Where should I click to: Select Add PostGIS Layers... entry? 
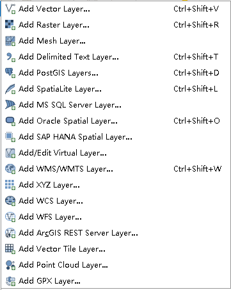pyautogui.click(x=115, y=73)
